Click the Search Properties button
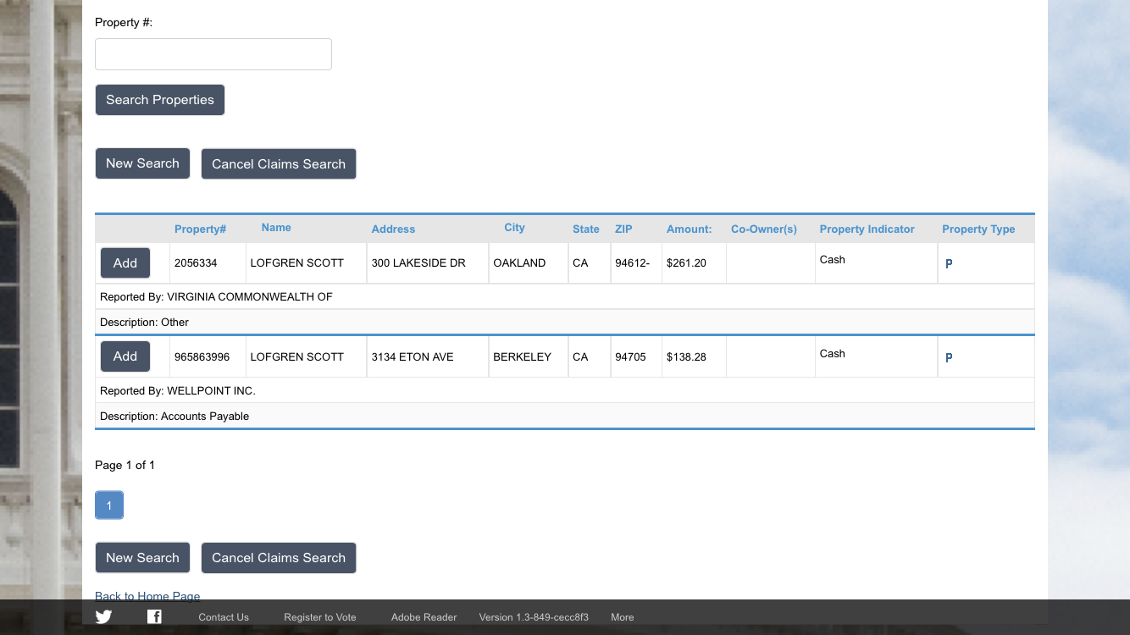 [160, 100]
